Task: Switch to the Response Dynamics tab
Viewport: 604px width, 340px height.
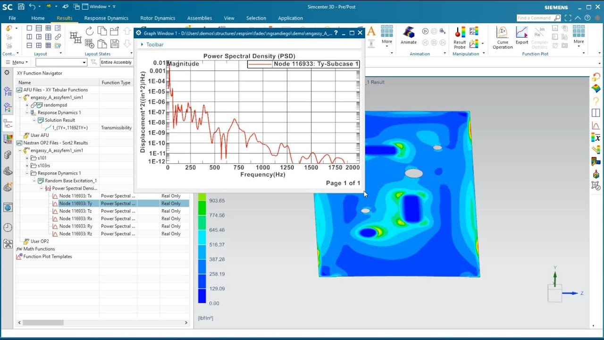Action: [106, 18]
